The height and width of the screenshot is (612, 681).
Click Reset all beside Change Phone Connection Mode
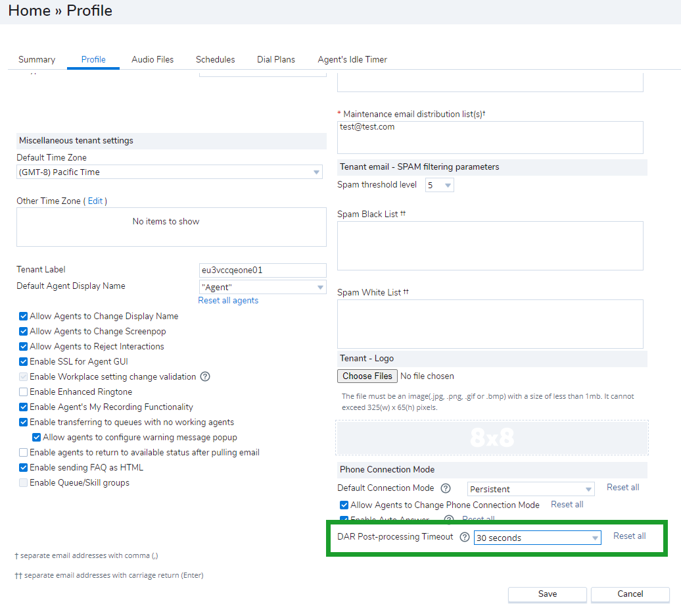567,504
